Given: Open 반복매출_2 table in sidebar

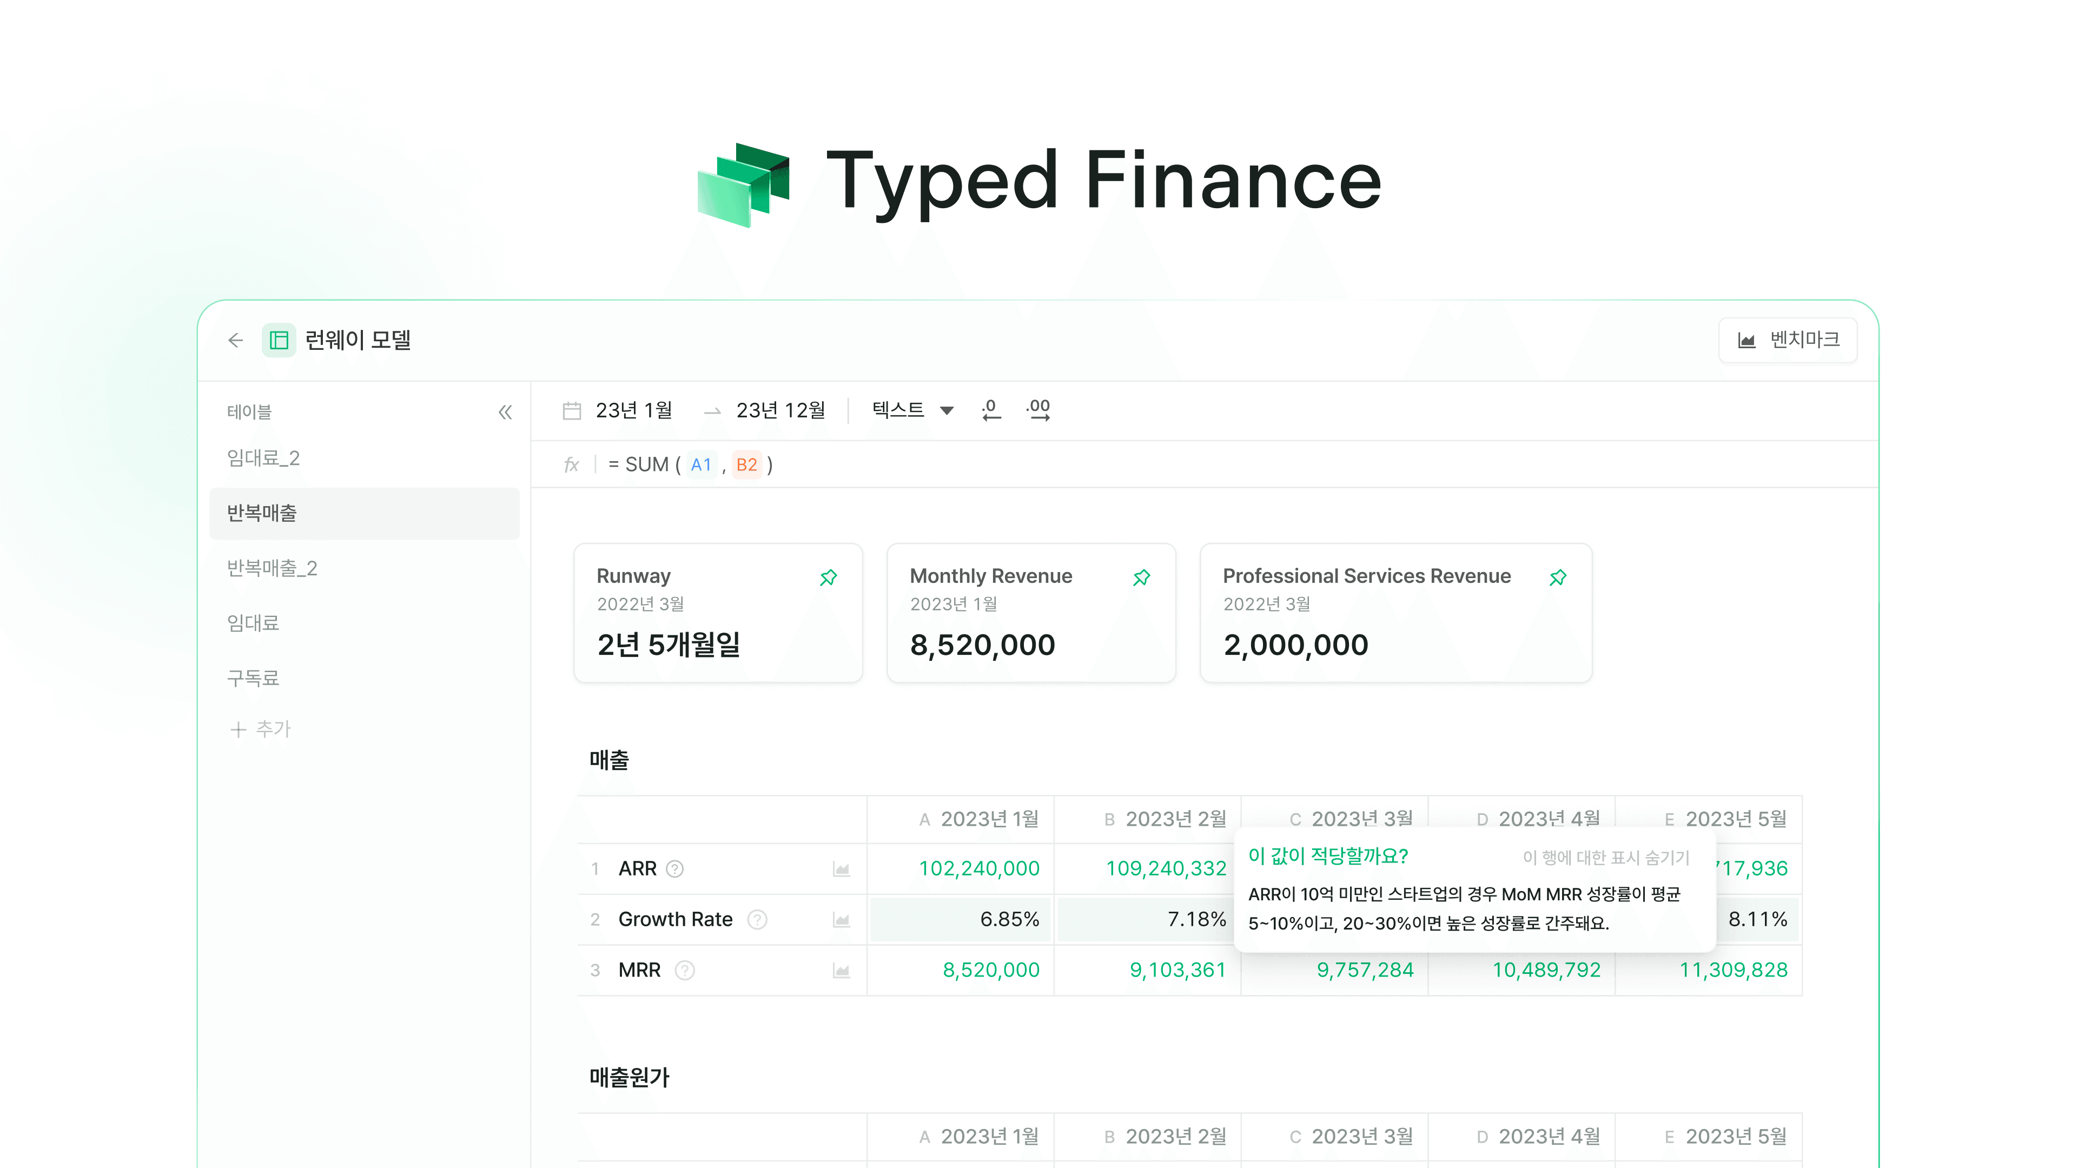Looking at the screenshot, I should pyautogui.click(x=272, y=568).
